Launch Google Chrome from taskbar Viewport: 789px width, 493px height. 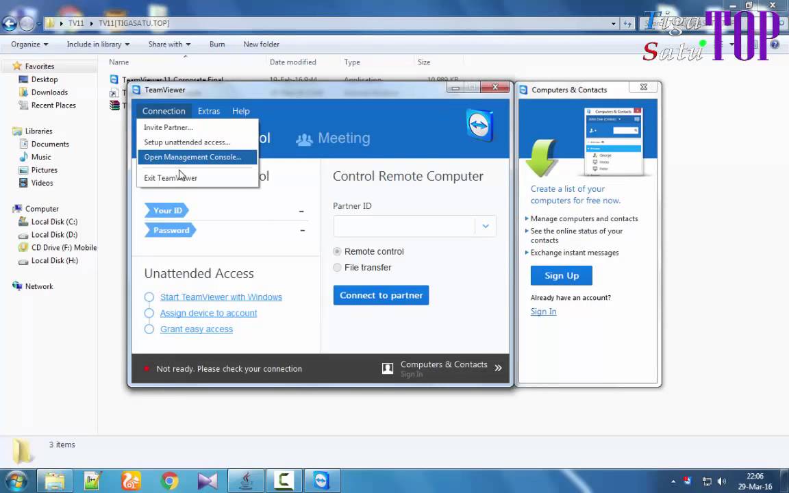(x=170, y=481)
